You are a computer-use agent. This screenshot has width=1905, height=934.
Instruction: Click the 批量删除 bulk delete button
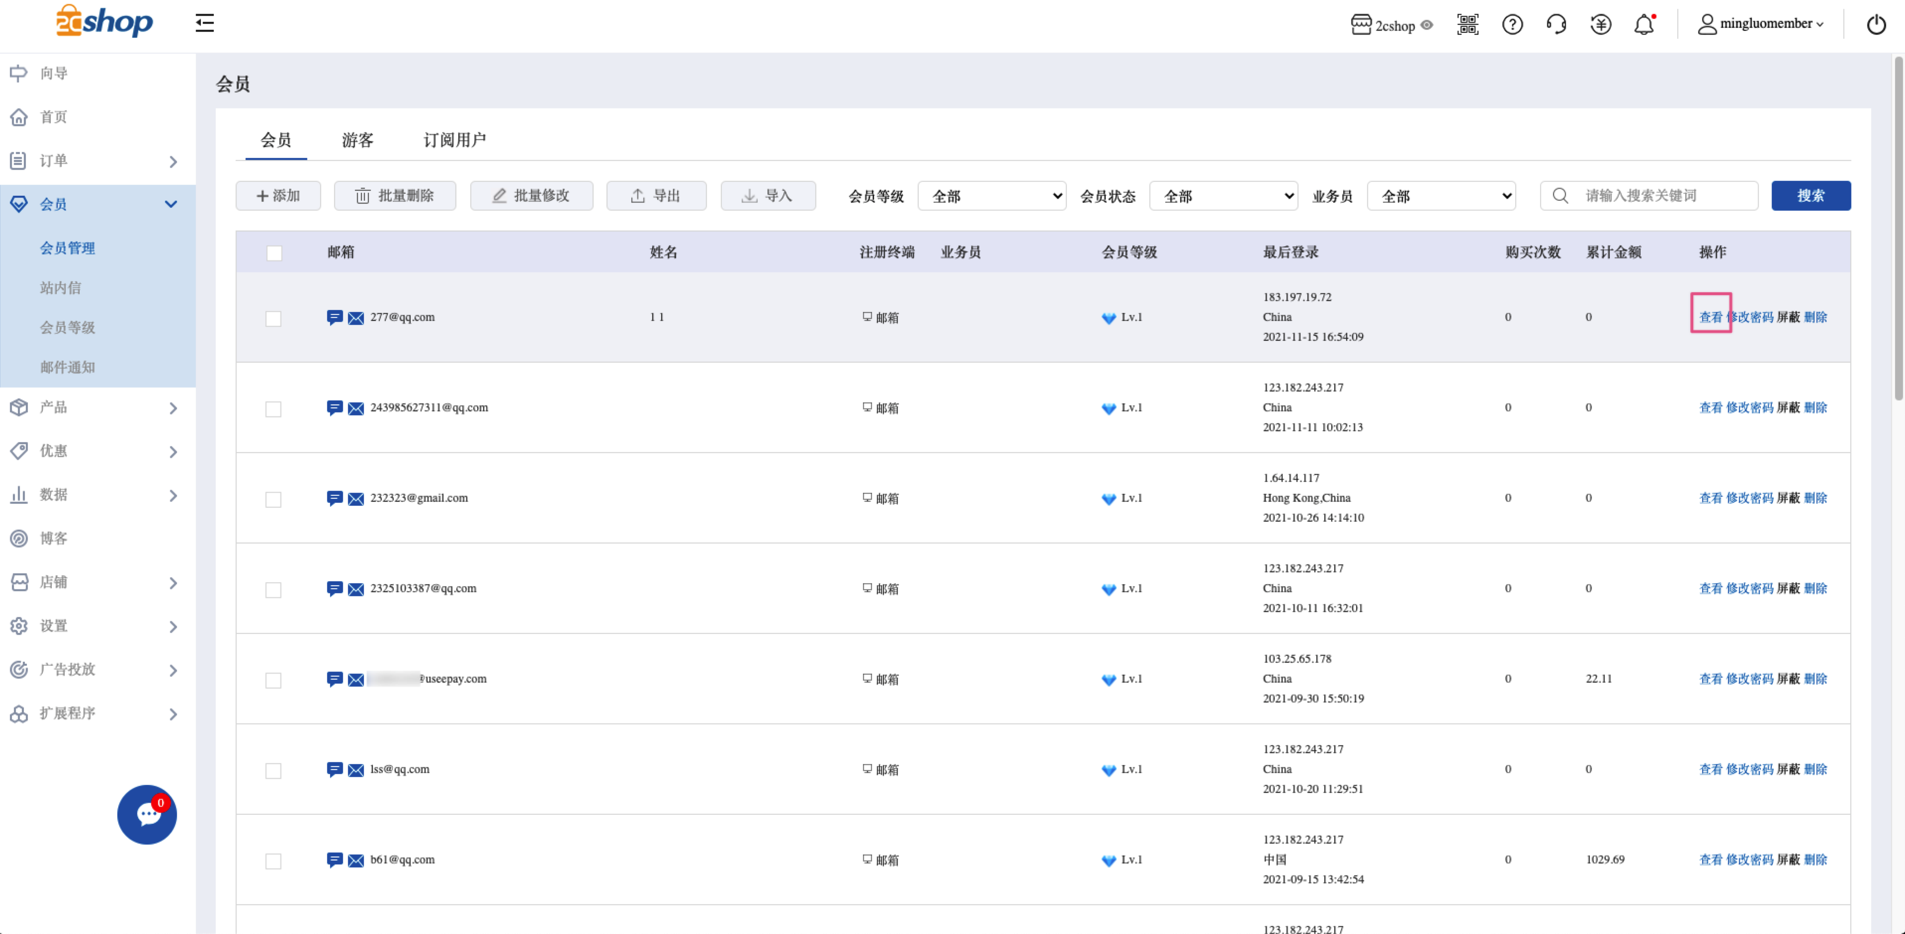tap(395, 196)
